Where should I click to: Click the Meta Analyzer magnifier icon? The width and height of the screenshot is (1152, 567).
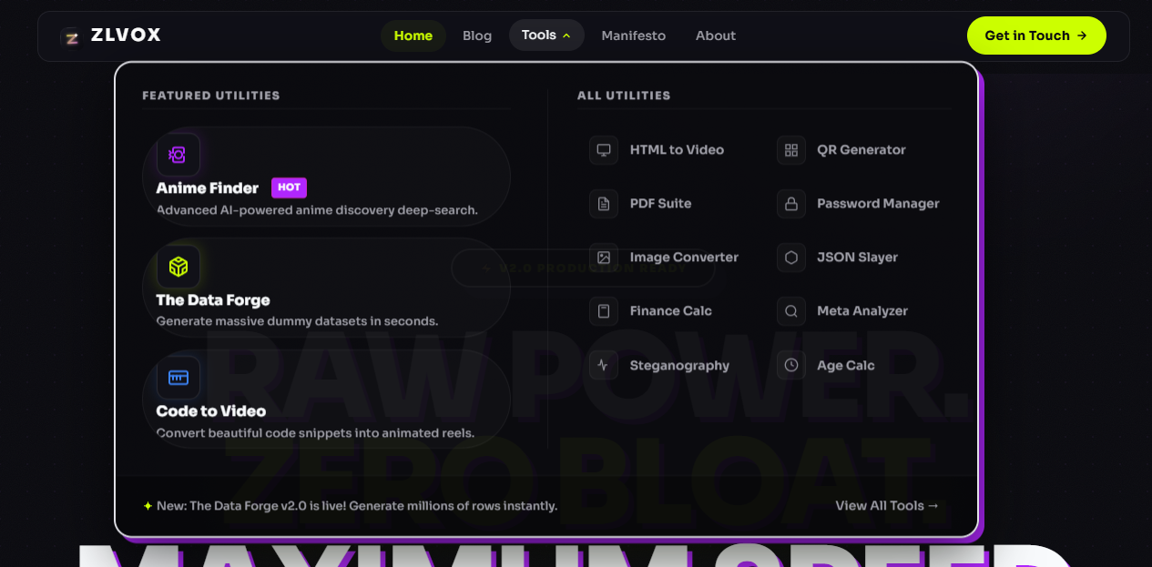click(x=790, y=310)
